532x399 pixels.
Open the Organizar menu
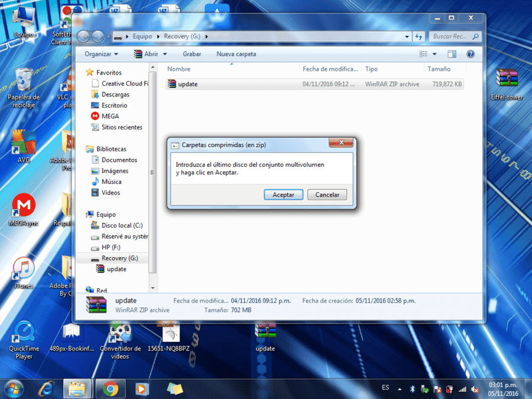click(101, 54)
